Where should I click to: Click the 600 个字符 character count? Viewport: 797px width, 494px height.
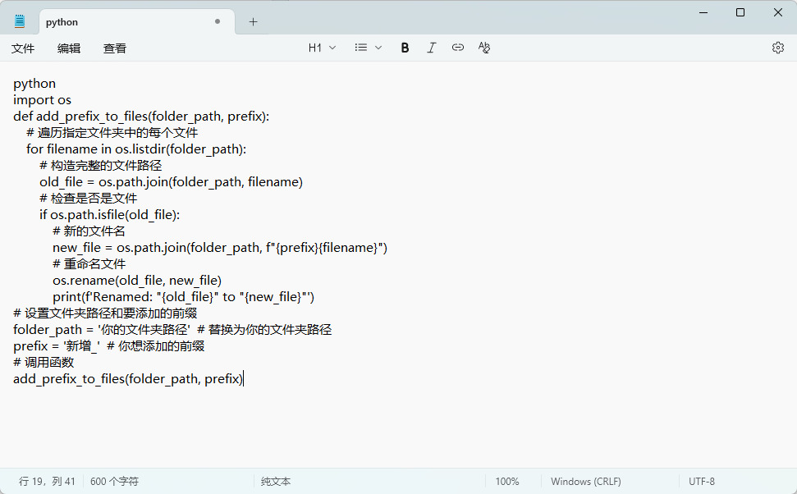click(114, 482)
